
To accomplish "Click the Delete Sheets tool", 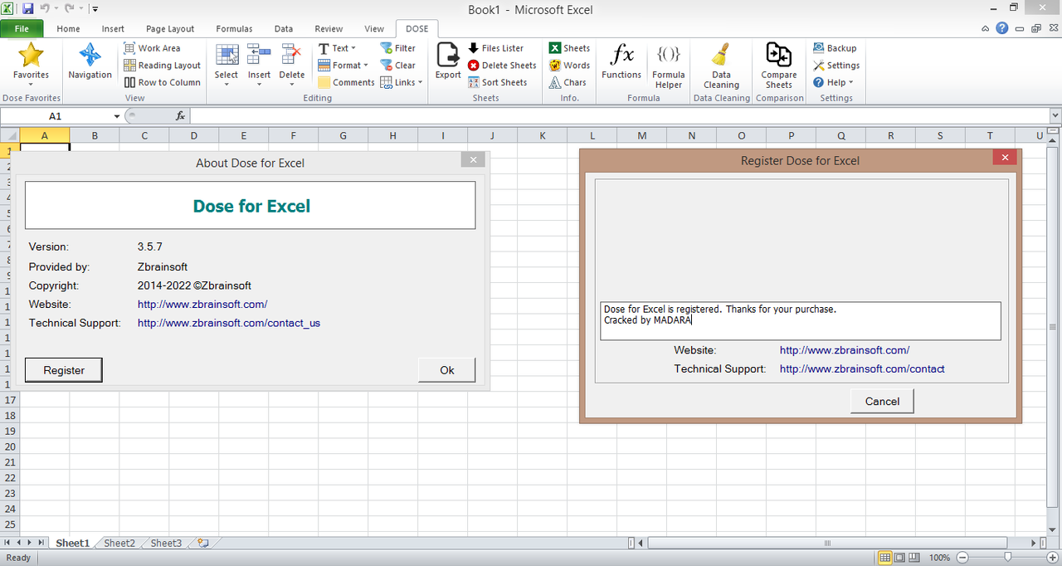I will (502, 66).
